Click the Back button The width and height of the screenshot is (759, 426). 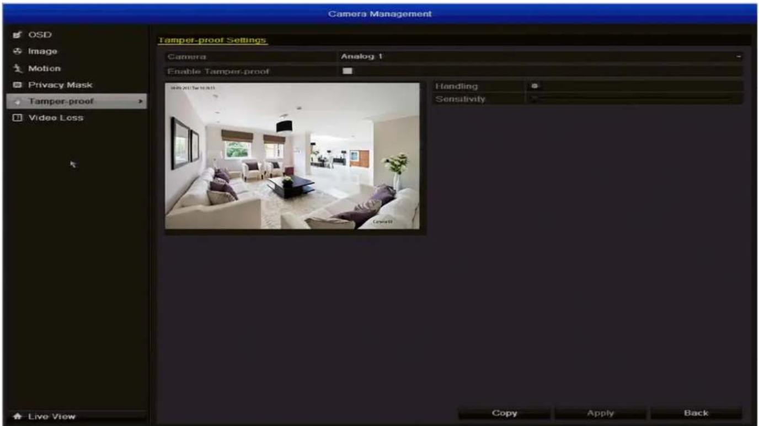point(696,413)
